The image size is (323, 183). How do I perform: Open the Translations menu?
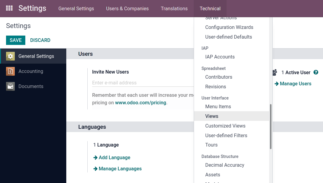(x=174, y=8)
